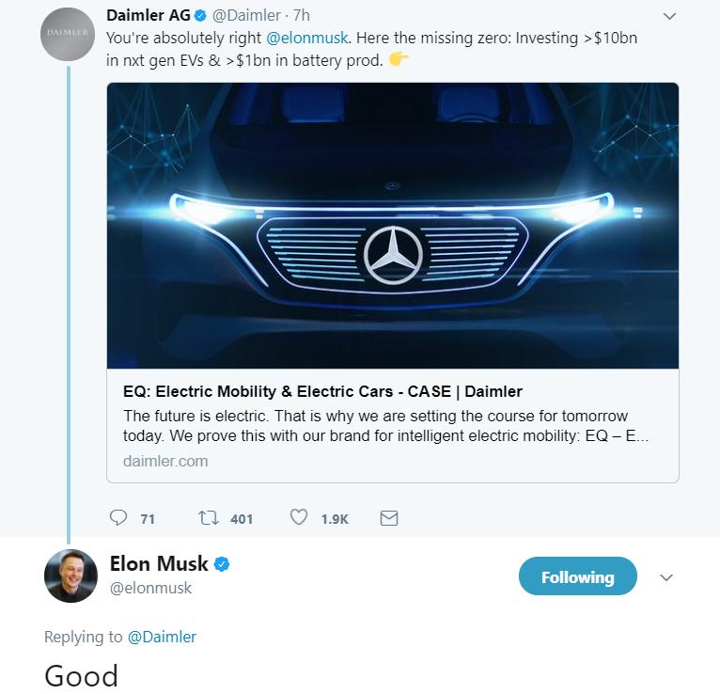Screen dimensions: 720x694
Task: Open the EQ: Electric Mobility article headline
Action: [322, 391]
